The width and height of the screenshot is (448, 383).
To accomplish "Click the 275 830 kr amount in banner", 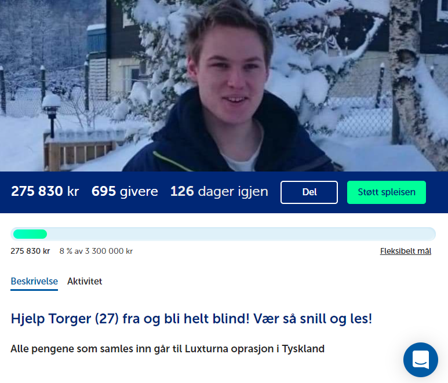I will click(x=45, y=191).
